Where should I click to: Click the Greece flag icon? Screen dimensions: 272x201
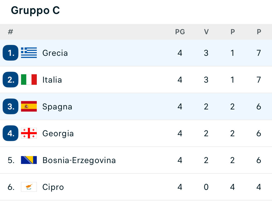[x=29, y=53]
